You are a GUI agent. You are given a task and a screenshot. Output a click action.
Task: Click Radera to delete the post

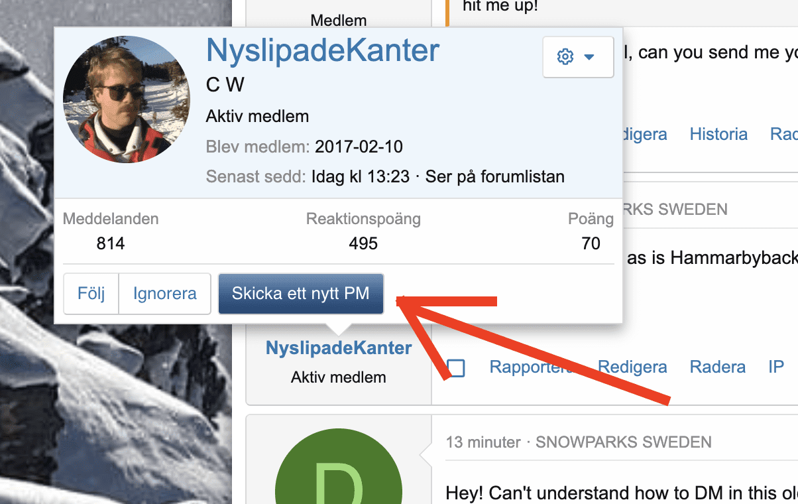point(717,367)
